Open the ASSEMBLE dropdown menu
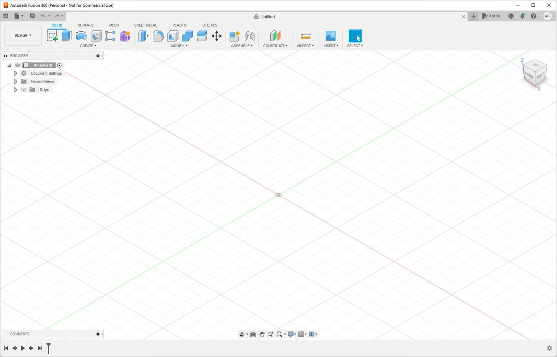Viewport: 557px width, 357px height. (x=242, y=46)
